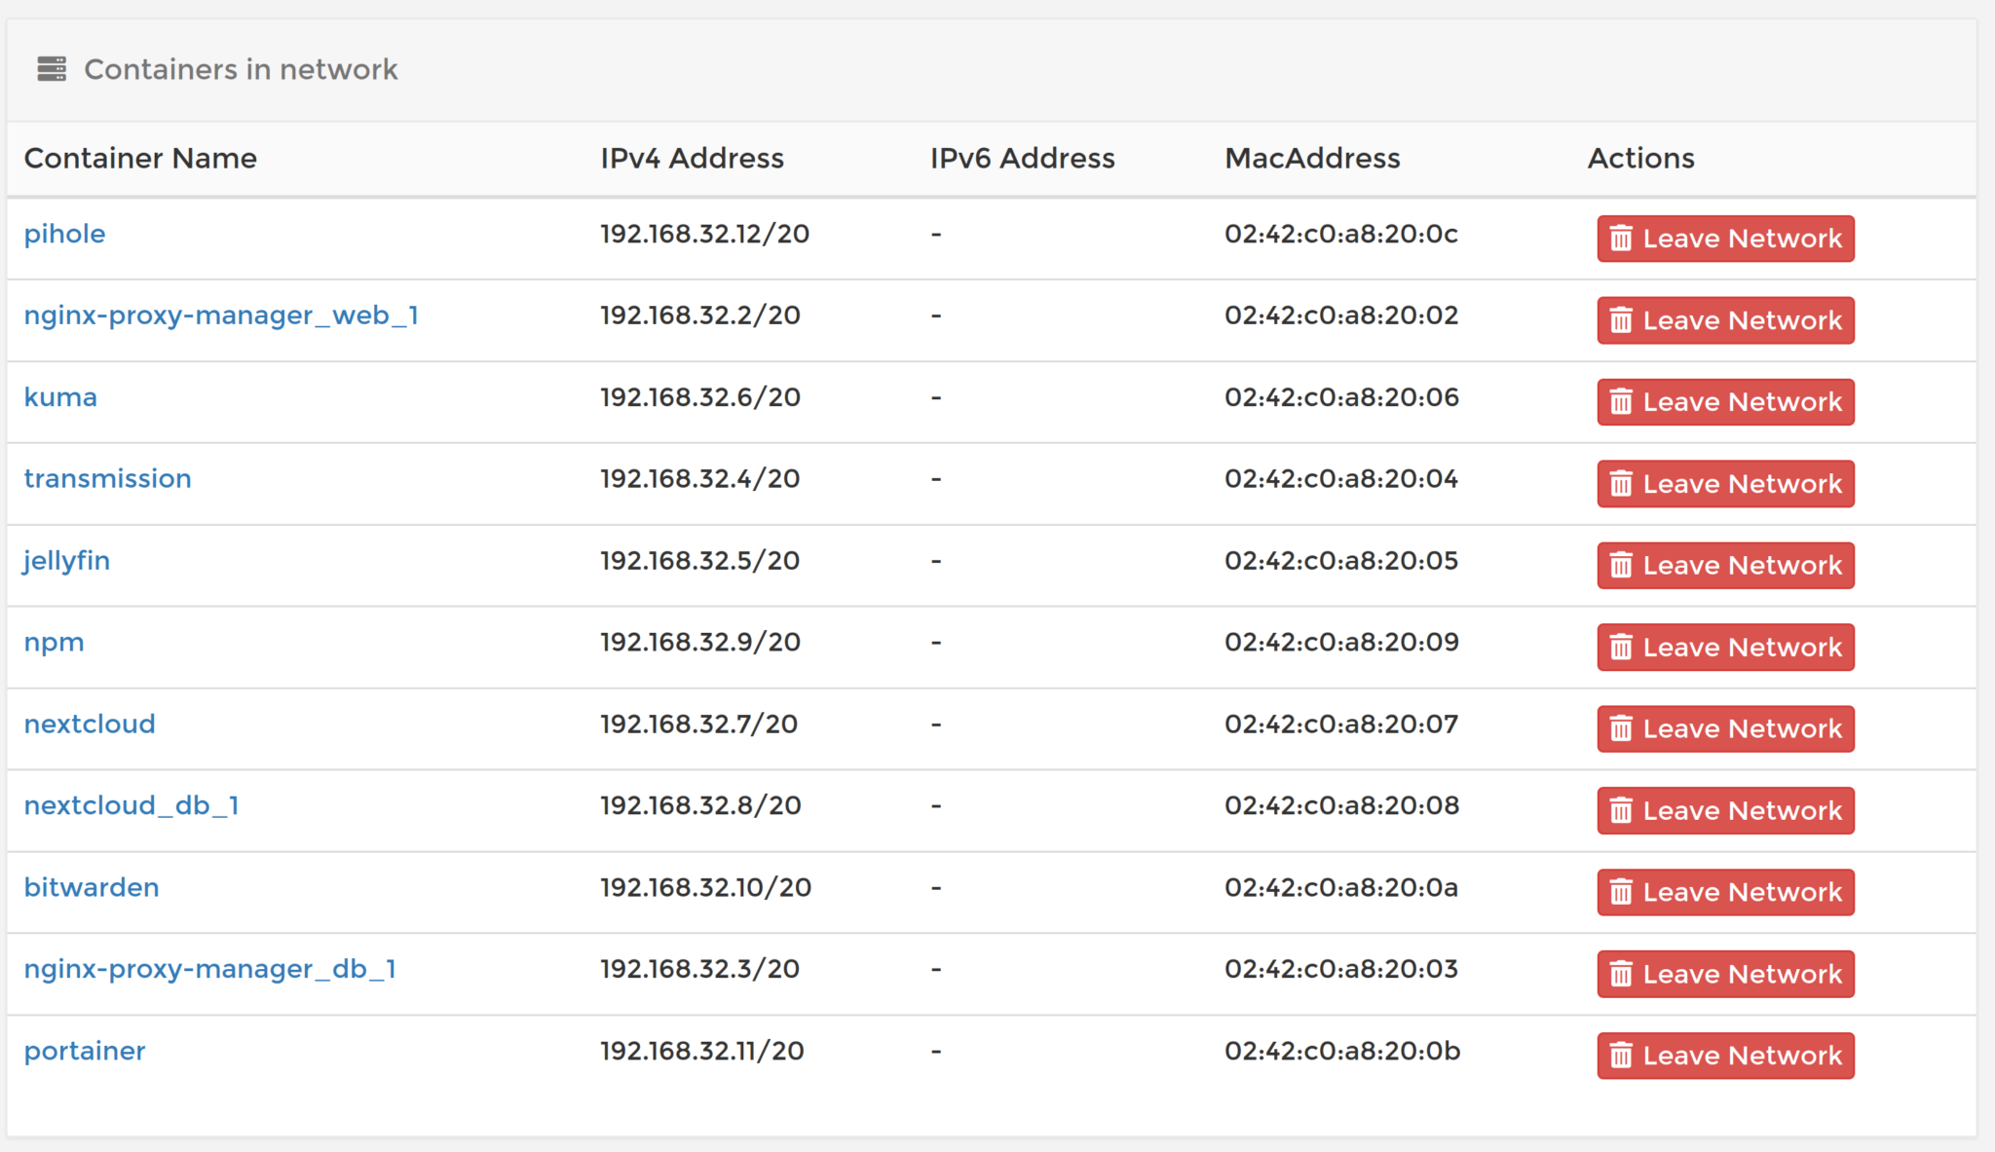
Task: Click the trash icon on pihole's Leave Network button
Action: pos(1620,239)
